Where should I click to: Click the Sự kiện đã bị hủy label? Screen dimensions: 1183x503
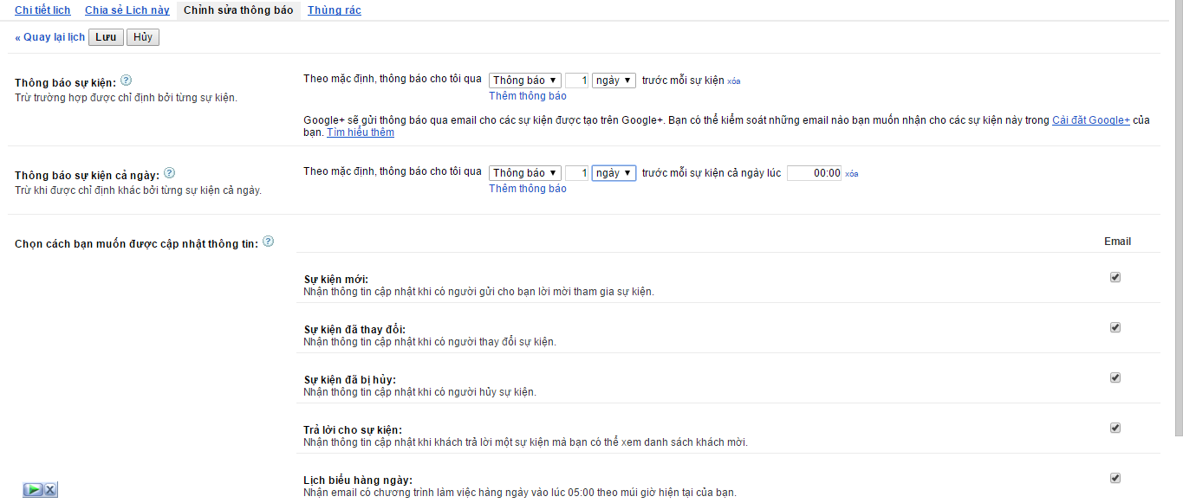click(350, 379)
